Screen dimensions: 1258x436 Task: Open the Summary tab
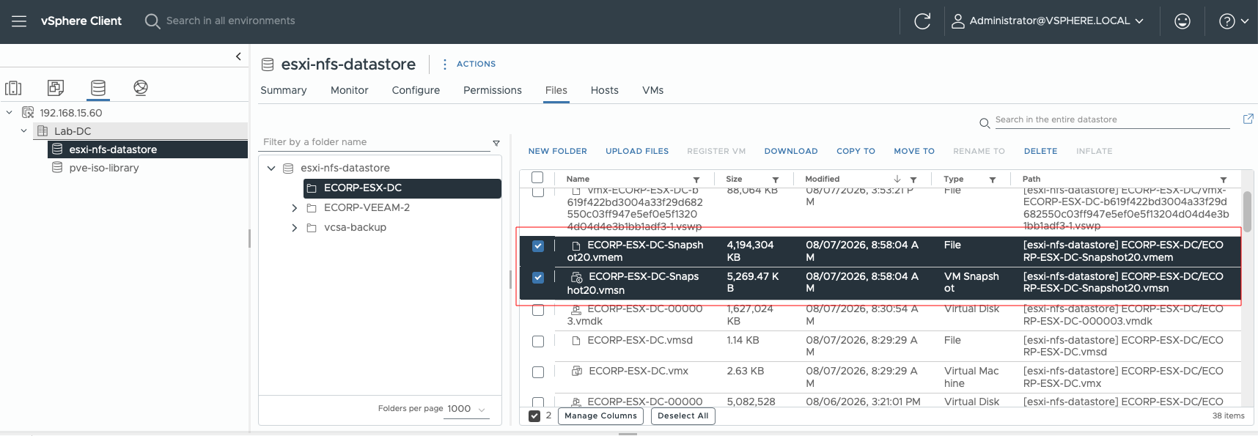pos(284,91)
